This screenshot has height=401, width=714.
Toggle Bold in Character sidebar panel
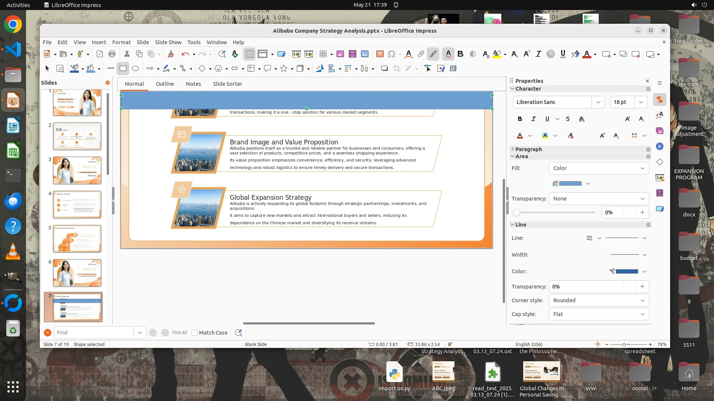tap(520, 119)
